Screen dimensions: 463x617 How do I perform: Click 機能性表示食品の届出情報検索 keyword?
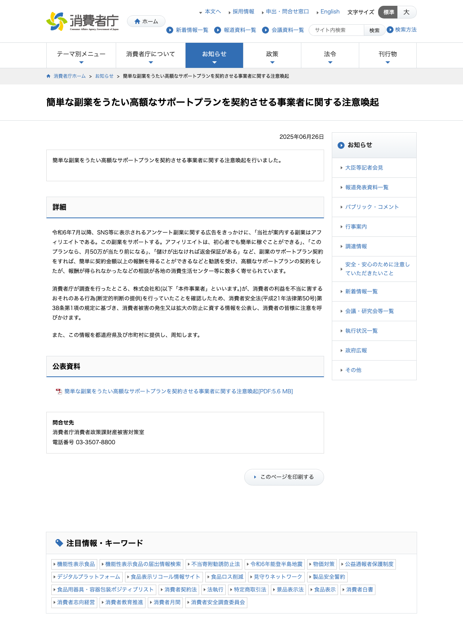(x=141, y=564)
